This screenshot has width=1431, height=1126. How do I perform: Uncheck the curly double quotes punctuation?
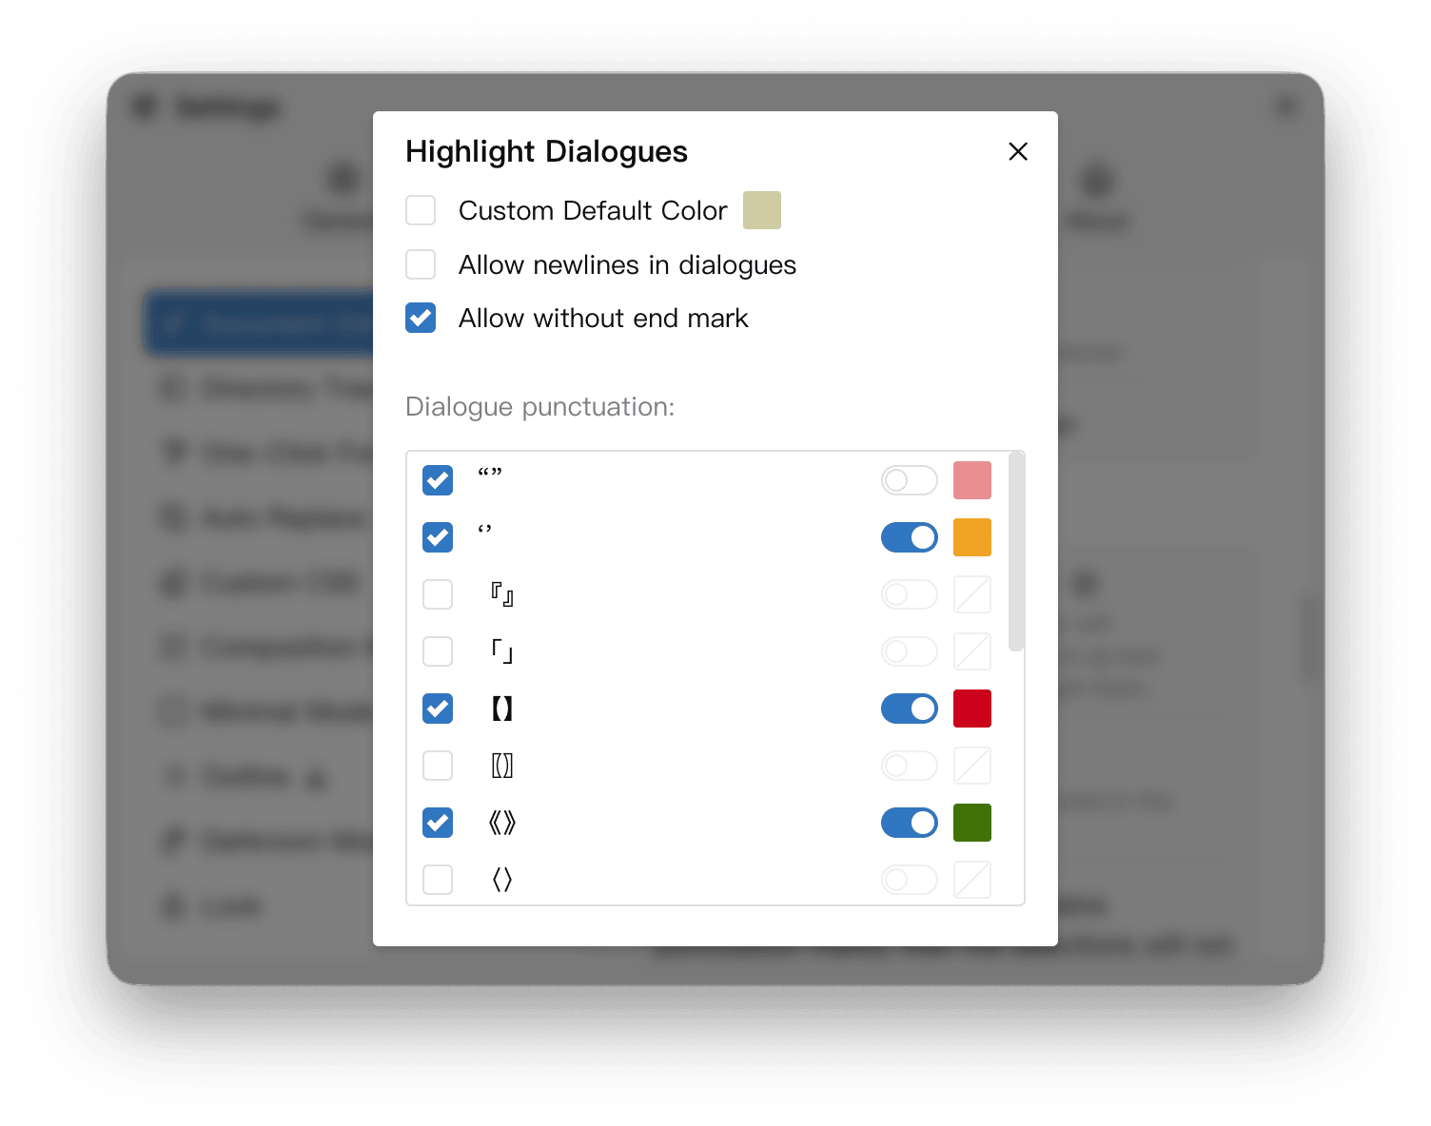click(438, 480)
